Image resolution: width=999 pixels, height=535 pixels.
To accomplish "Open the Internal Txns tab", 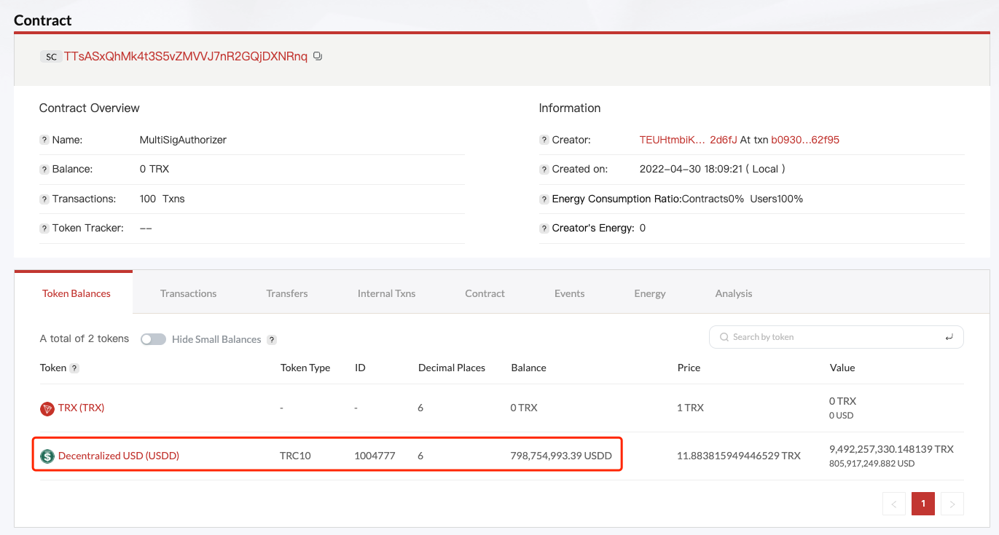I will [387, 293].
